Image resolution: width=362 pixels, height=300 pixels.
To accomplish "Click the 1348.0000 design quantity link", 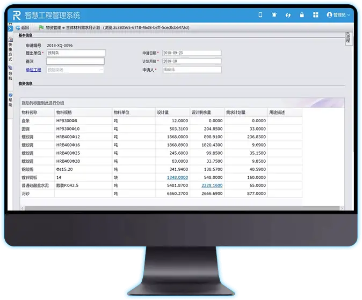I will coord(177,177).
